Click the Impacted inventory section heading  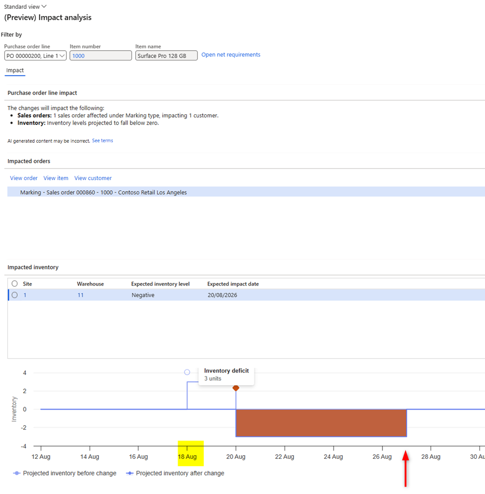click(x=33, y=267)
